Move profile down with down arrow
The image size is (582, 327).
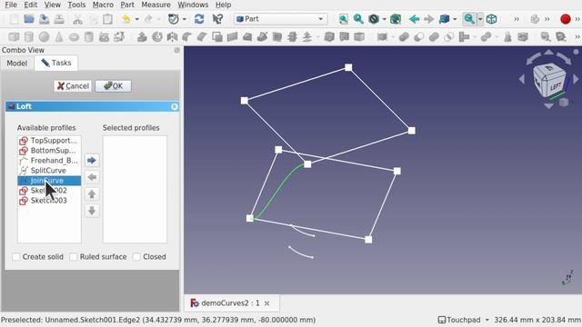click(x=92, y=211)
